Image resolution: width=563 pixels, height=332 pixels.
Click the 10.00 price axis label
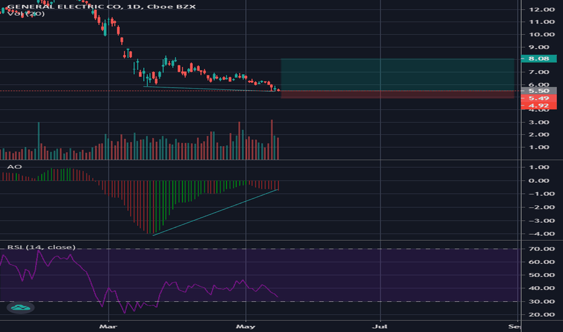tap(541, 34)
